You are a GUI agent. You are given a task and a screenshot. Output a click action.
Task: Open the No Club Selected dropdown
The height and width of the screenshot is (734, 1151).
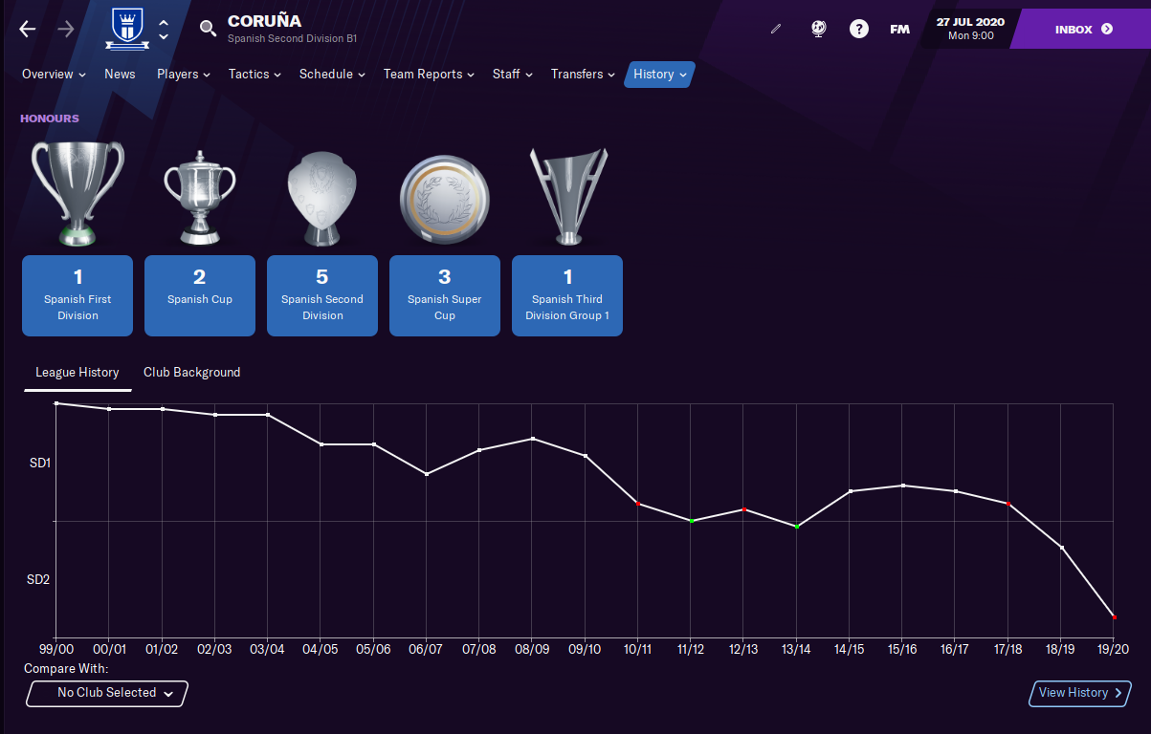pos(106,693)
